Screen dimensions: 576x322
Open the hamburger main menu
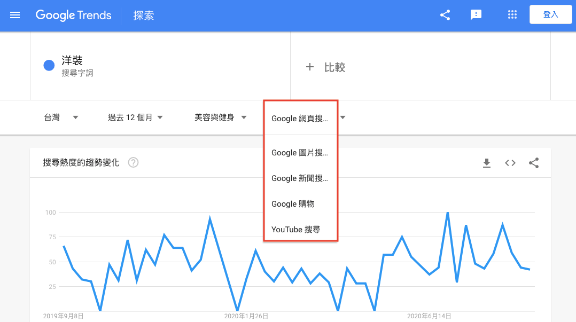pyautogui.click(x=15, y=15)
